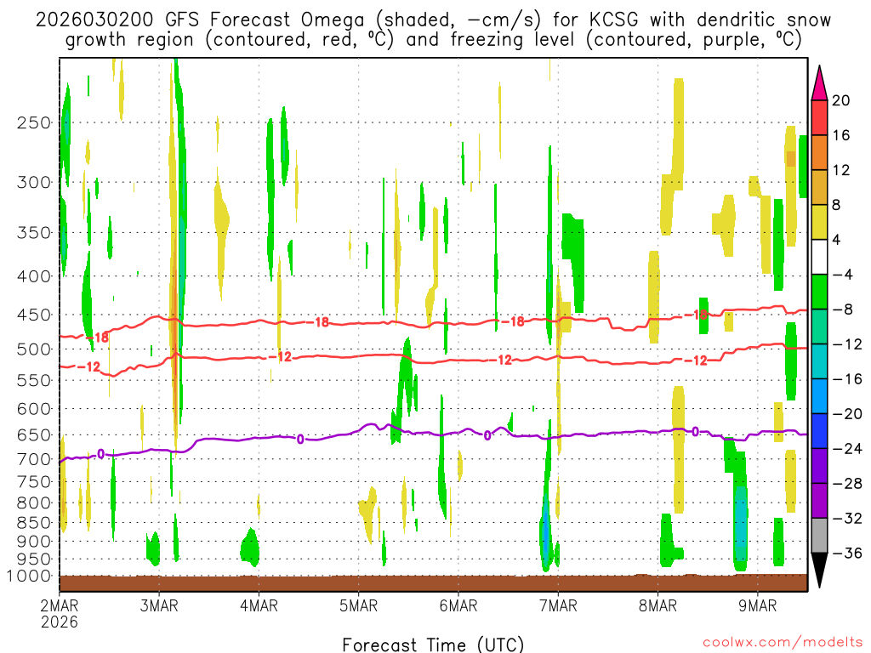Click the red color swatch labeled 16-20
Image resolution: width=871 pixels, height=653 pixels.
click(x=819, y=117)
